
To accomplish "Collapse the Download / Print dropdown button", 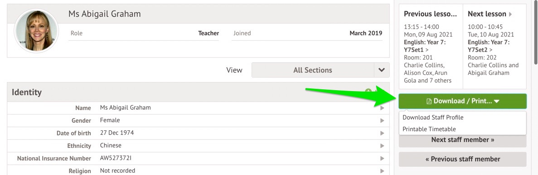I will coord(462,101).
